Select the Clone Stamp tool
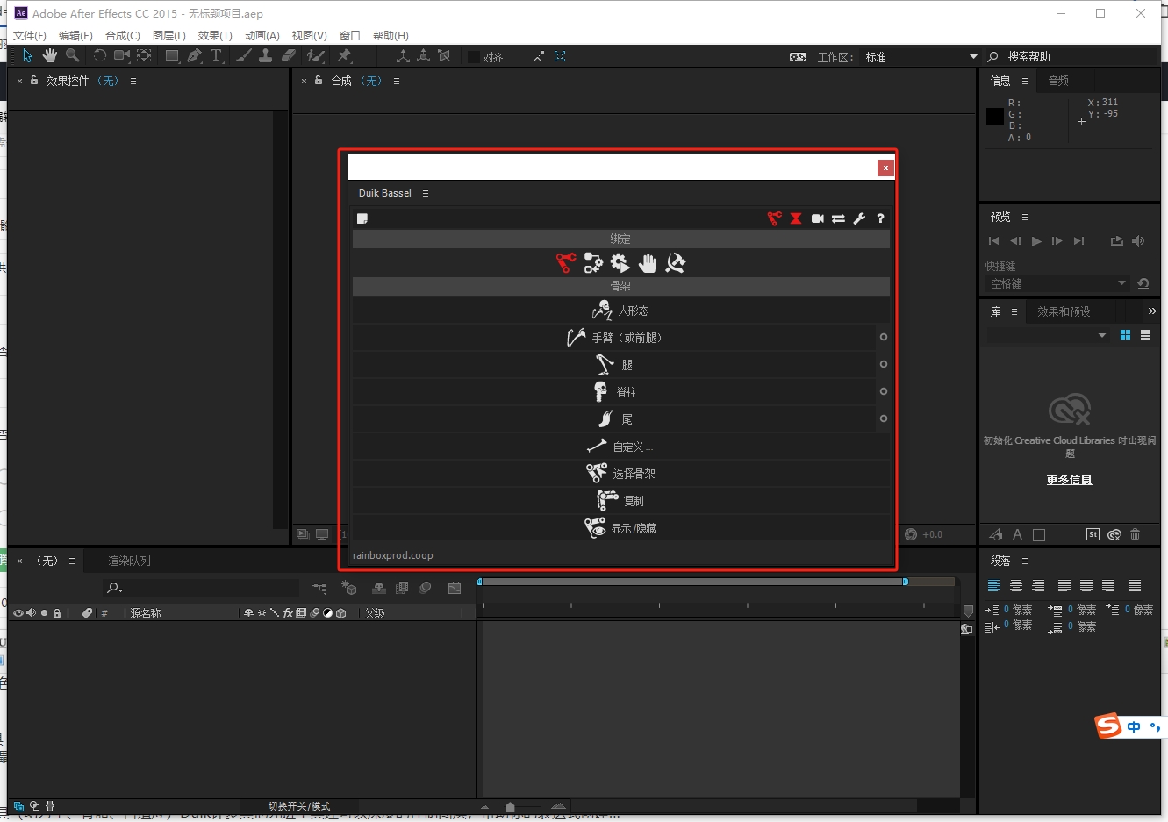 tap(265, 55)
